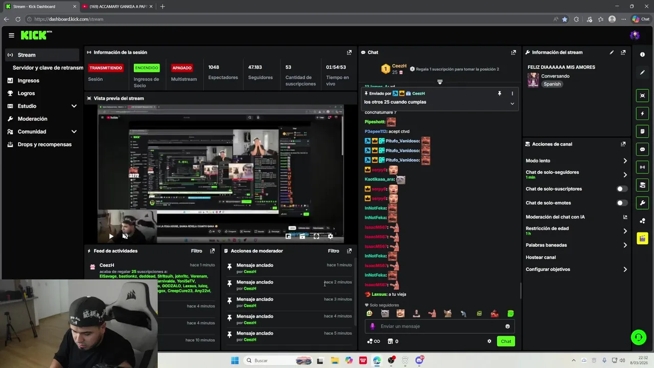Open Servidor y clave de retransmisión
The image size is (654, 368).
[48, 67]
